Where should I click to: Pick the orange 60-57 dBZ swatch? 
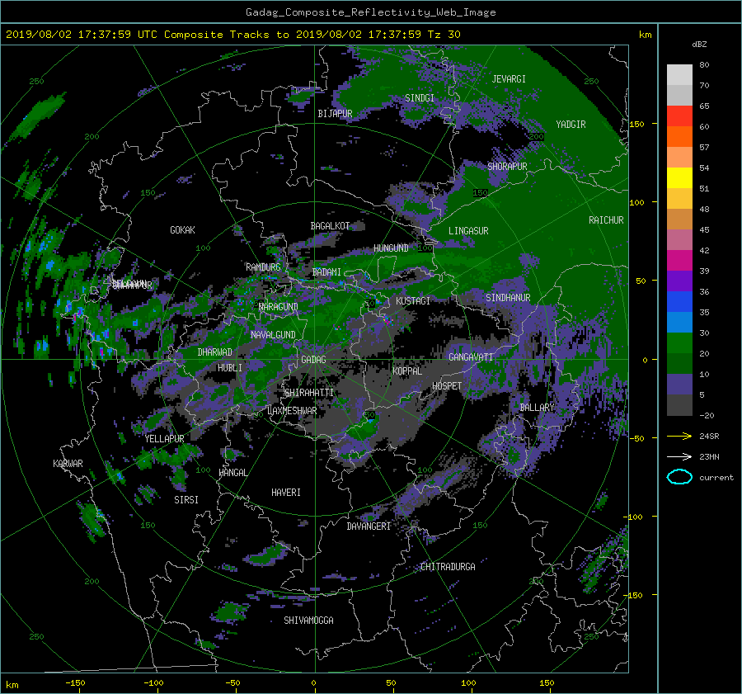pos(679,137)
